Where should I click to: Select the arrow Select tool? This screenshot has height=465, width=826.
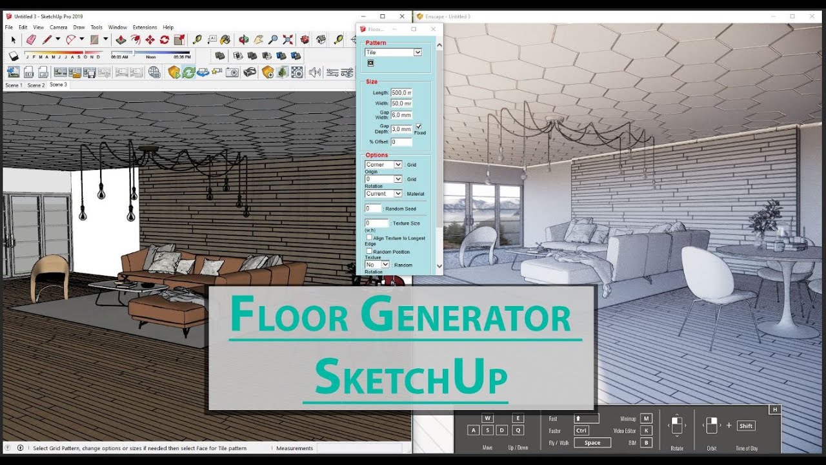pos(14,39)
